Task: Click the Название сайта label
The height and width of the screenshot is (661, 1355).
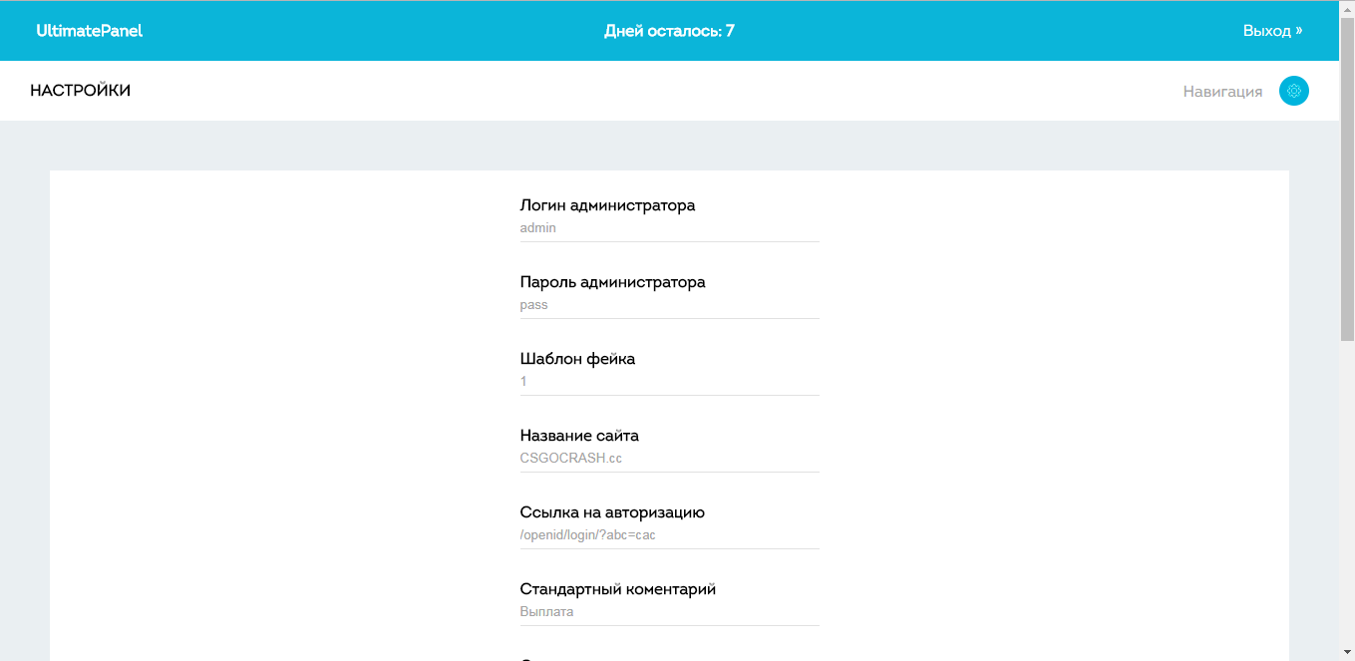Action: 579,436
